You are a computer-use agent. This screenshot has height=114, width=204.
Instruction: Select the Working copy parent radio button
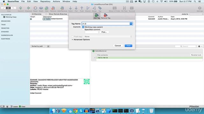pos(83,27)
